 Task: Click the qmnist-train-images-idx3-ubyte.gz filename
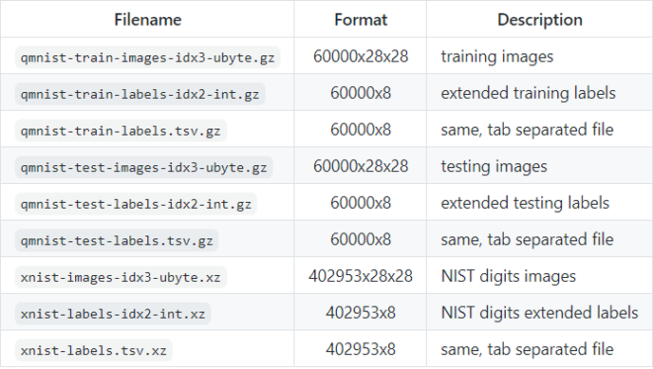[148, 58]
